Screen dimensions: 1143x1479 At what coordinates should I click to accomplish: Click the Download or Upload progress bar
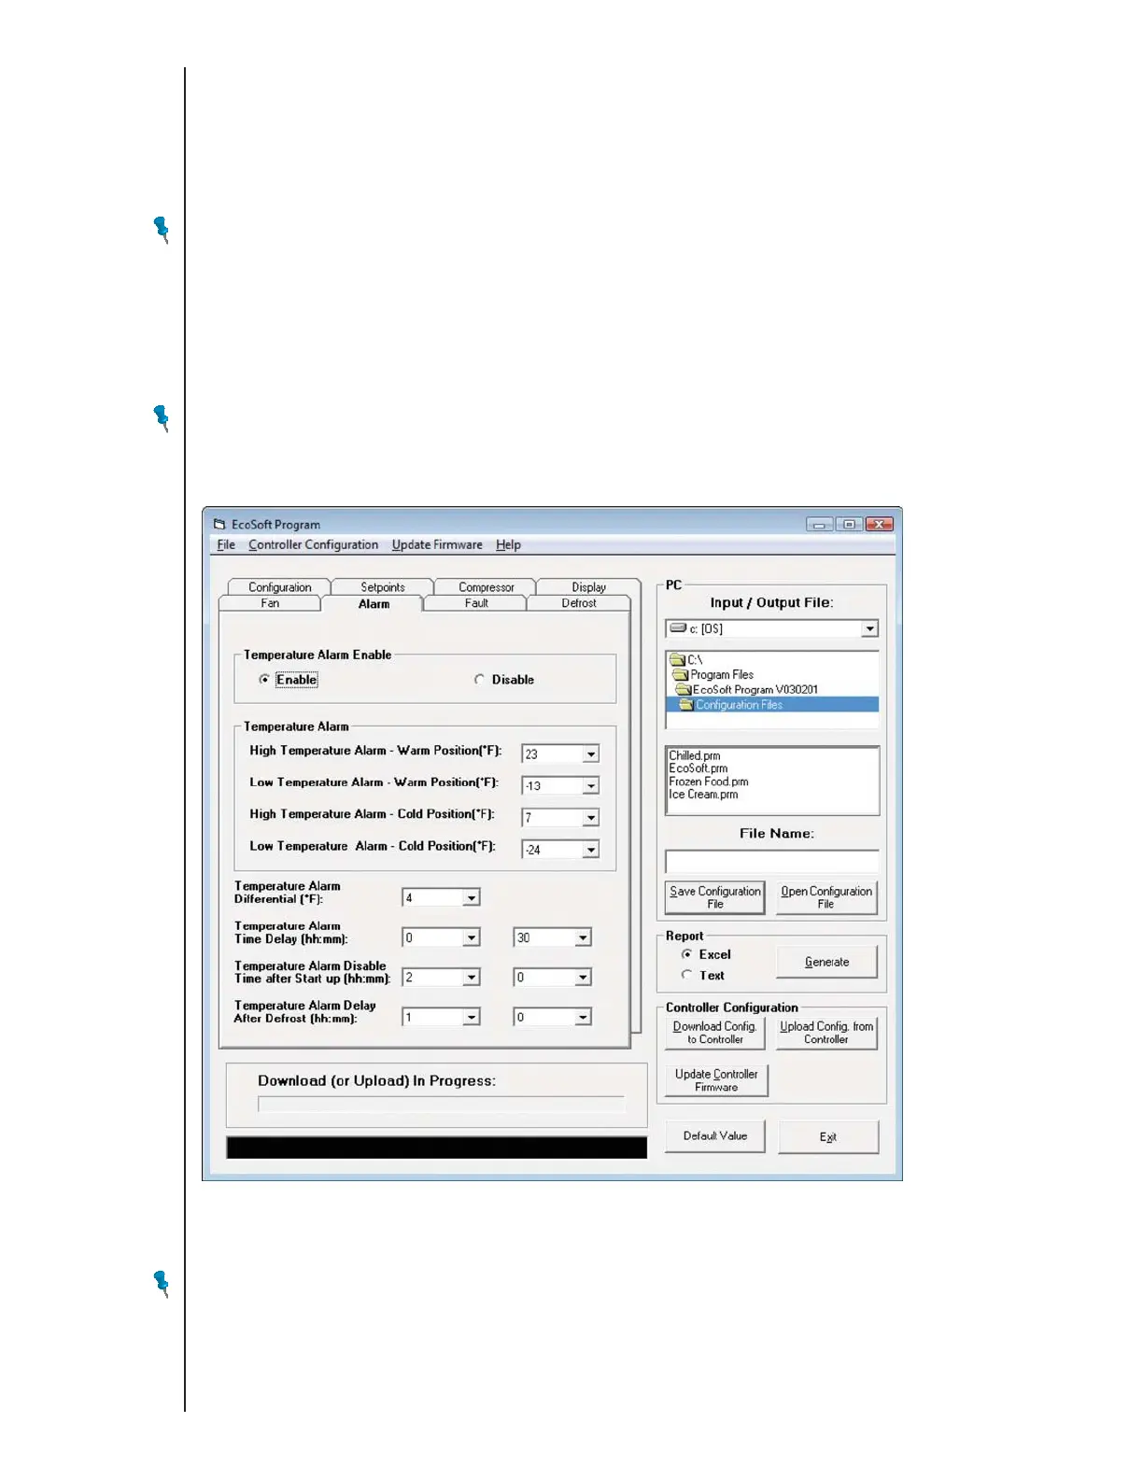click(441, 1105)
